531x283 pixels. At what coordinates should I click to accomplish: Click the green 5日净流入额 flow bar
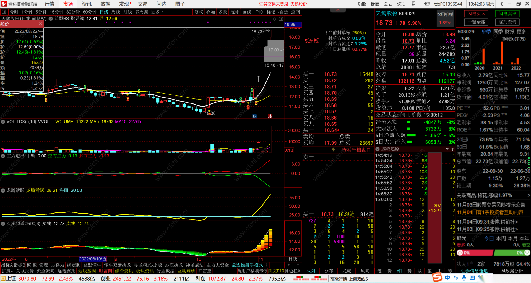coord(412,135)
